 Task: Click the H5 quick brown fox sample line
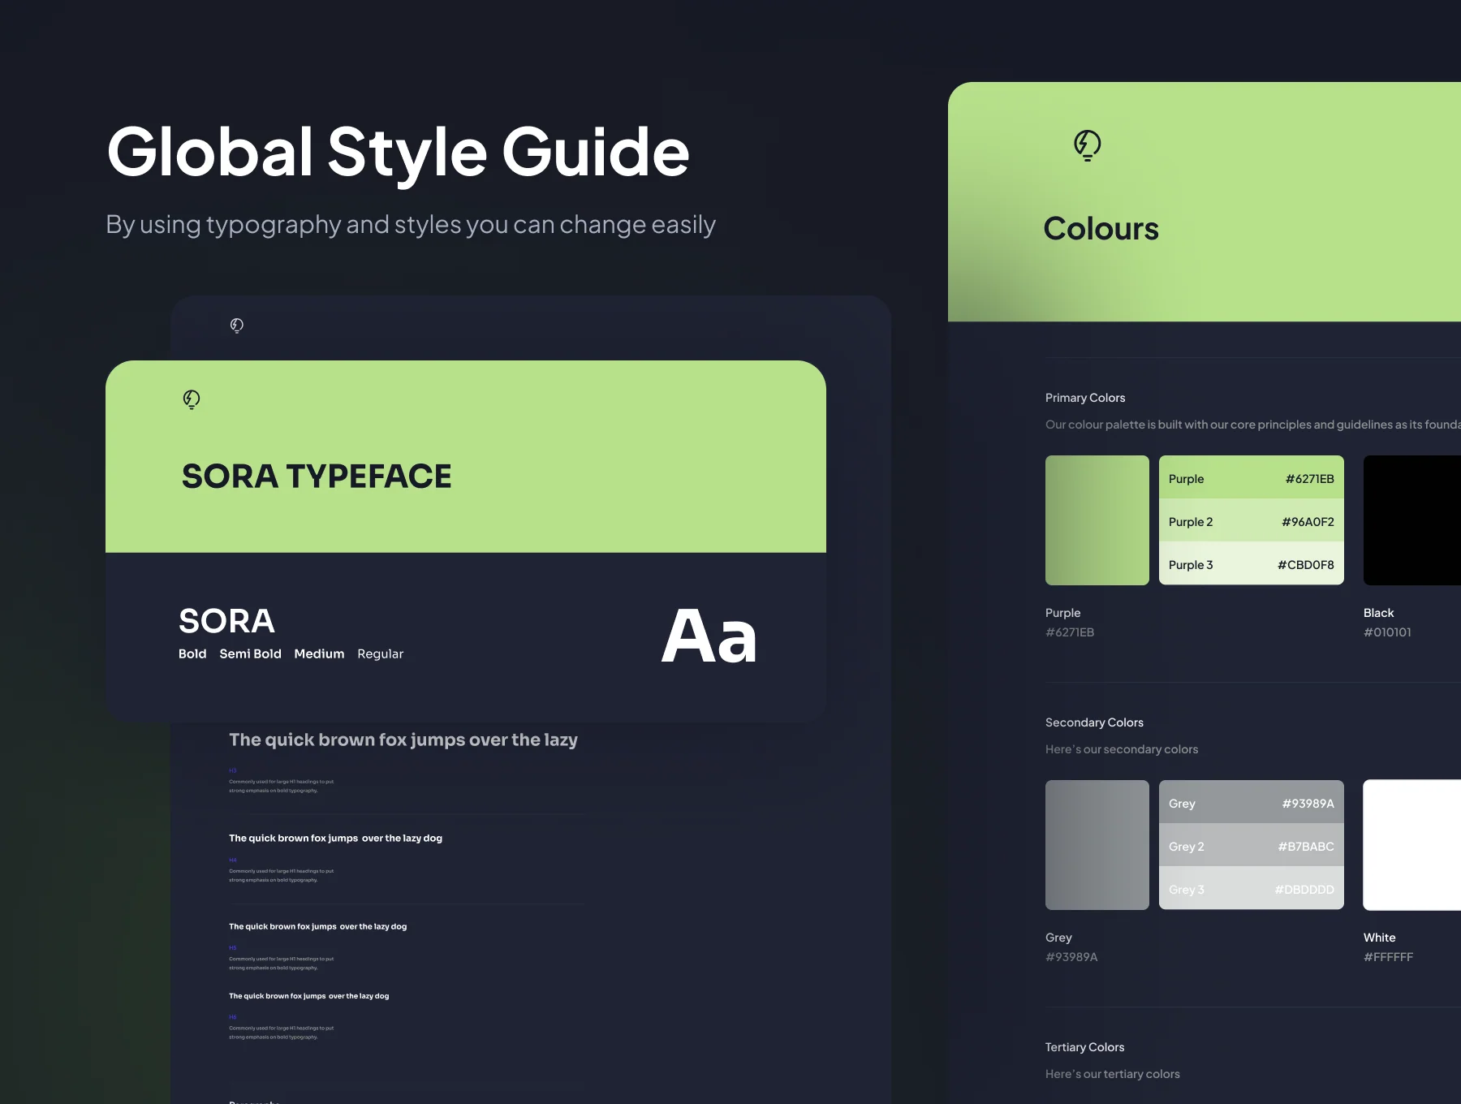click(317, 926)
